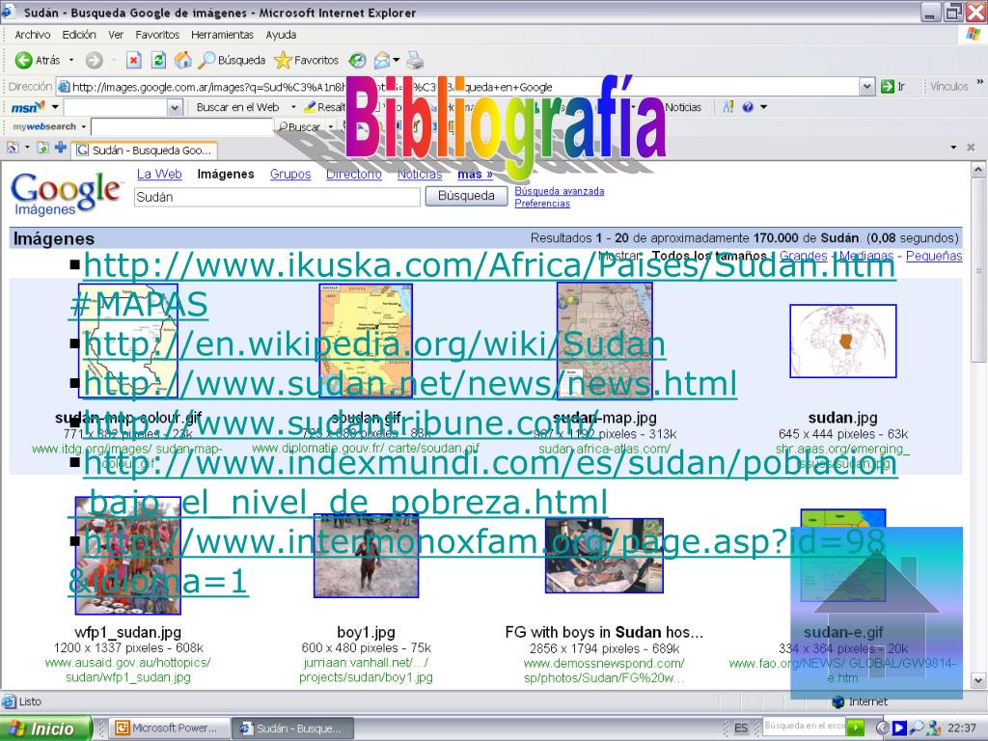
Task: Click the History/Media toolbar icon
Action: pyautogui.click(x=357, y=61)
